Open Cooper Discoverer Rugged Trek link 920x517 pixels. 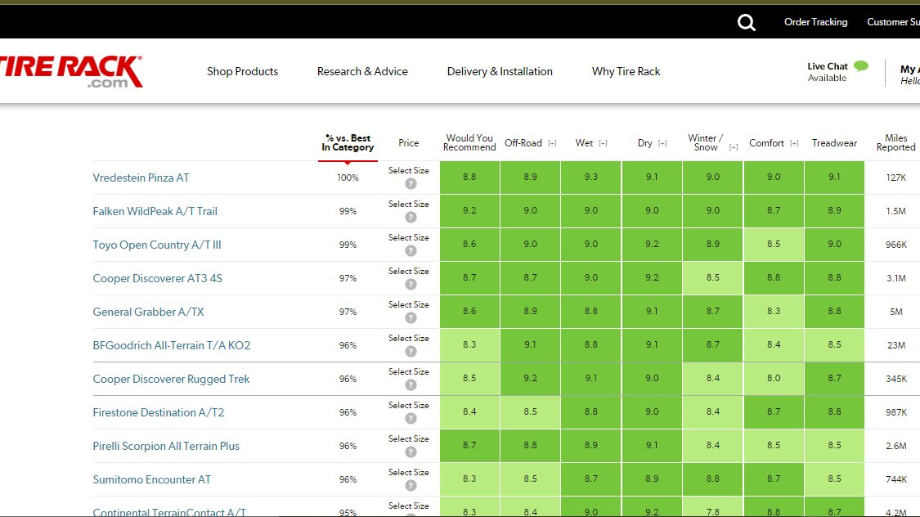click(x=171, y=379)
